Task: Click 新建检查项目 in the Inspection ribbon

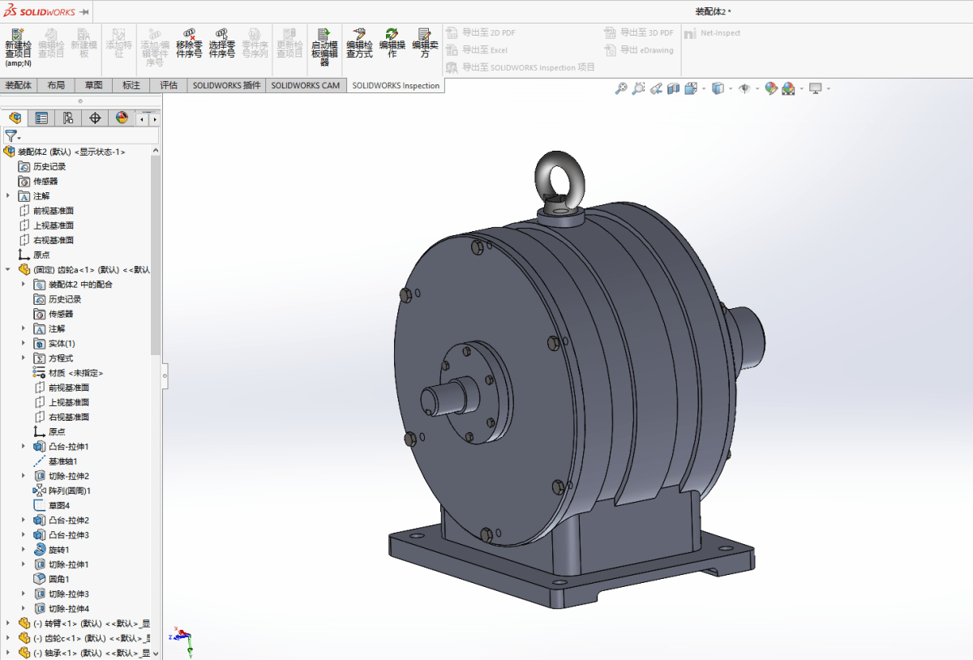Action: (x=18, y=46)
